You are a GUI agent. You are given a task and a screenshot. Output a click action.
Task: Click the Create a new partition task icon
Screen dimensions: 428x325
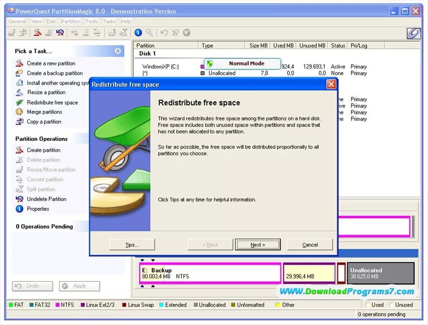(x=19, y=63)
